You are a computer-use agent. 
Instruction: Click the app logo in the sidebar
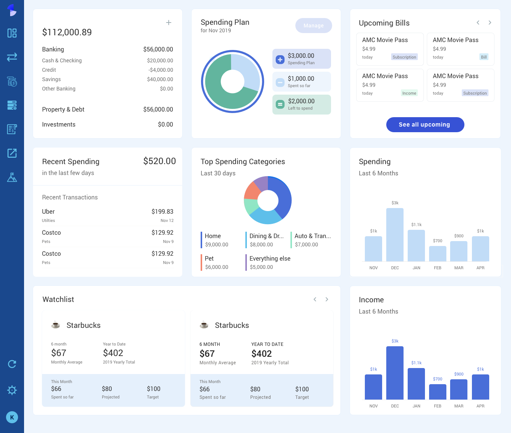pyautogui.click(x=12, y=10)
